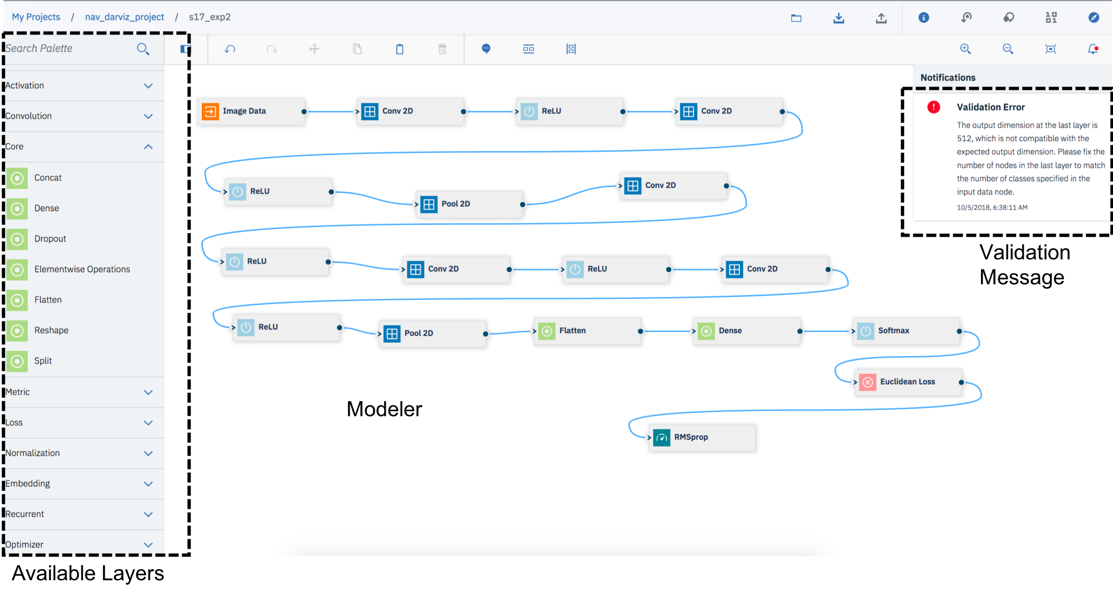Arrange nodes vertically layout icon
Image resolution: width=1113 pixels, height=598 pixels.
pyautogui.click(x=571, y=49)
